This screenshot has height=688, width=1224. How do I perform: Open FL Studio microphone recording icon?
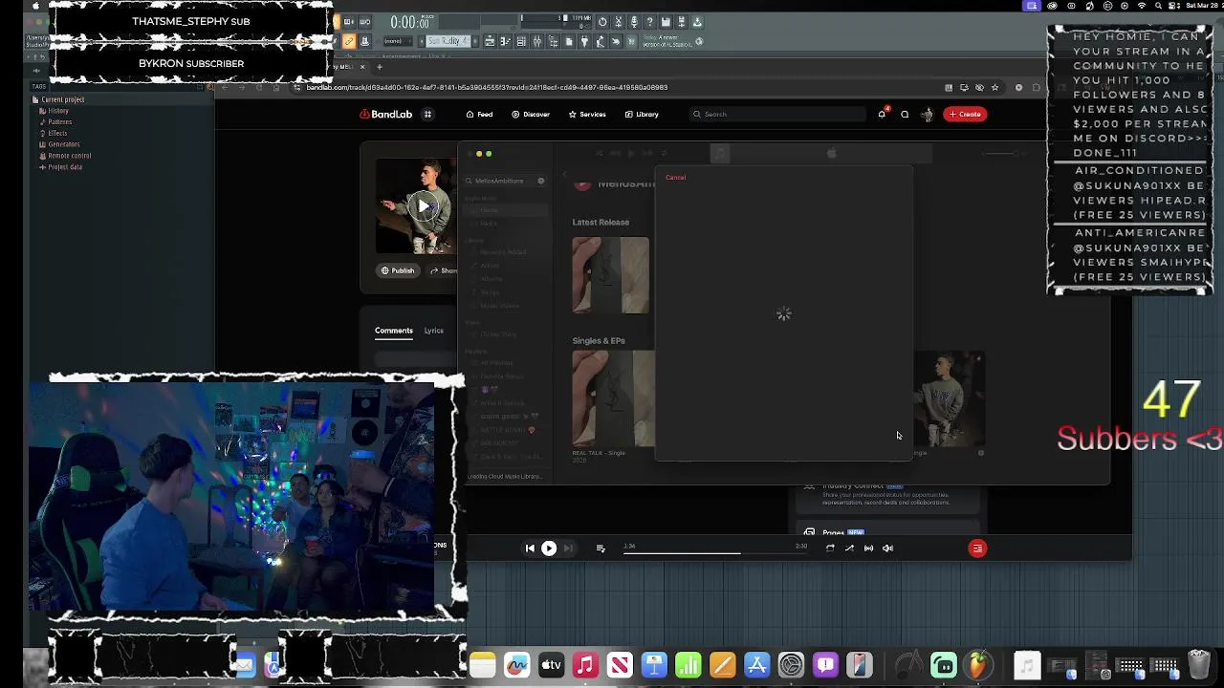(x=633, y=22)
